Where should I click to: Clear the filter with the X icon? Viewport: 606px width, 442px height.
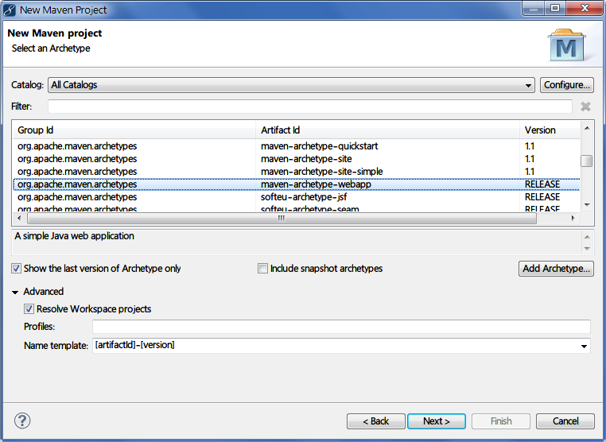[x=585, y=107]
